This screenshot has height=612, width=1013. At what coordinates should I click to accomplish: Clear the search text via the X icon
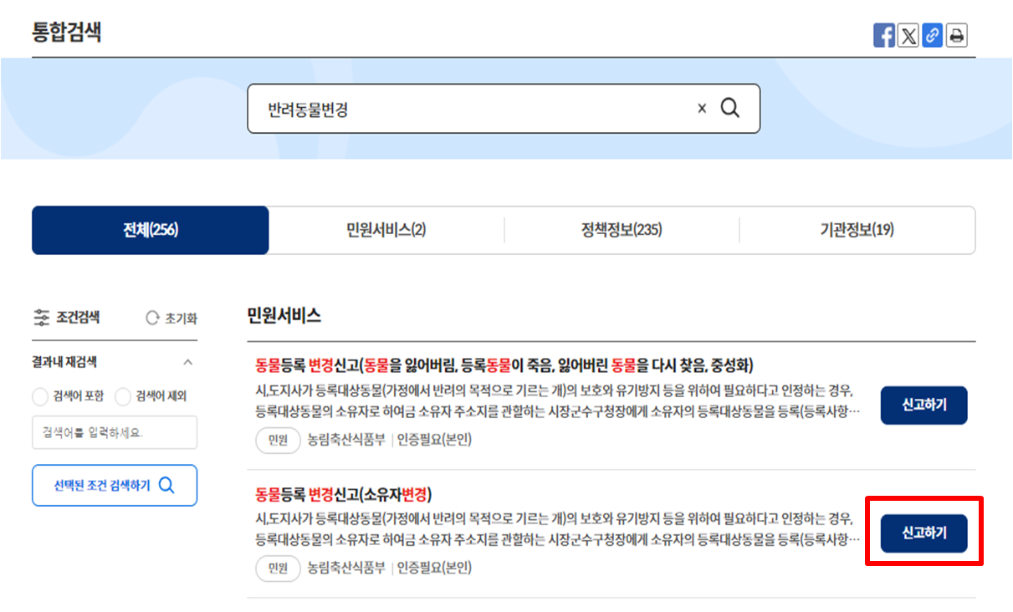pyautogui.click(x=701, y=108)
